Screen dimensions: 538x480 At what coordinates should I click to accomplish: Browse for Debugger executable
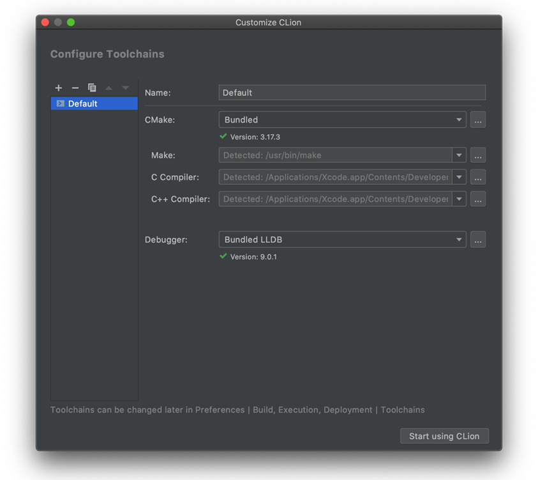(478, 240)
